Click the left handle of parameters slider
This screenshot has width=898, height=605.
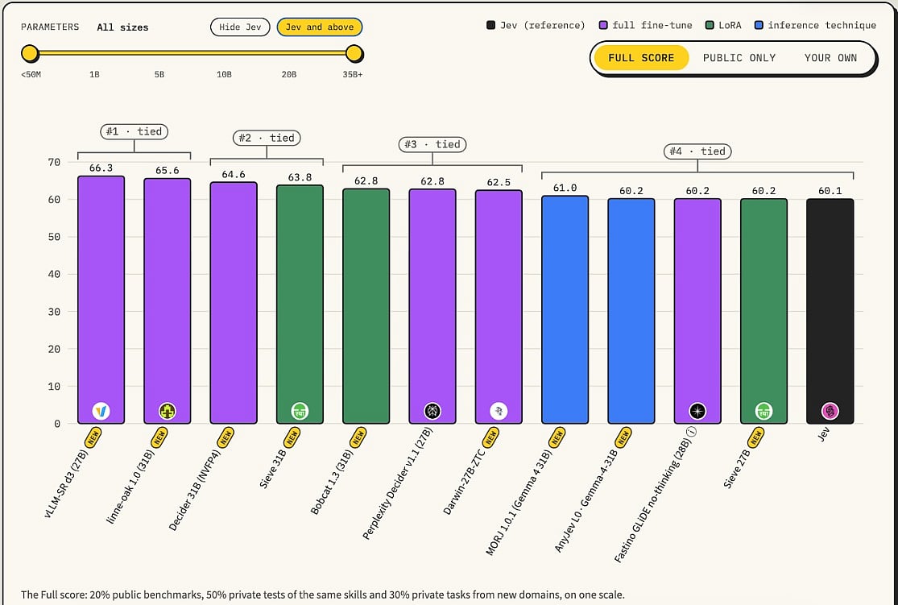pos(30,53)
